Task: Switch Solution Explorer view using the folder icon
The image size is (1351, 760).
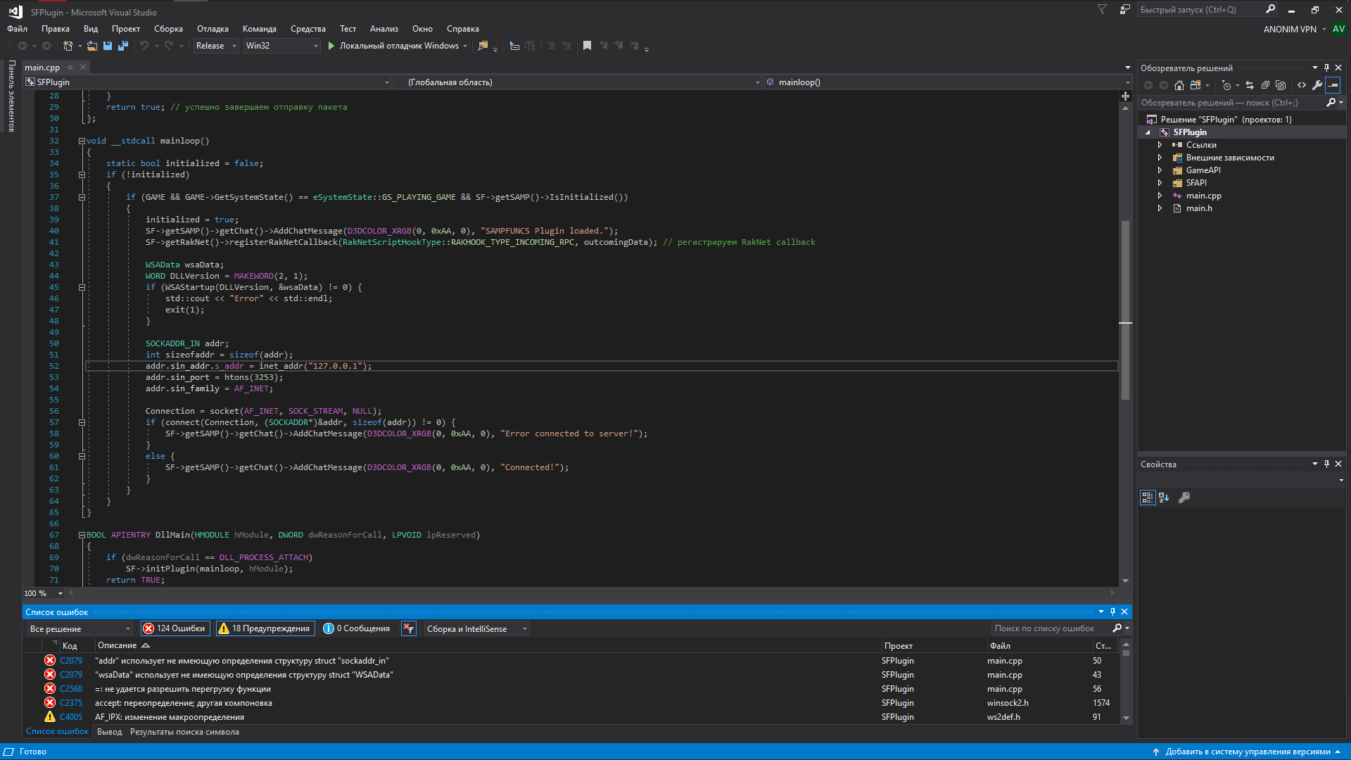Action: 1195,85
